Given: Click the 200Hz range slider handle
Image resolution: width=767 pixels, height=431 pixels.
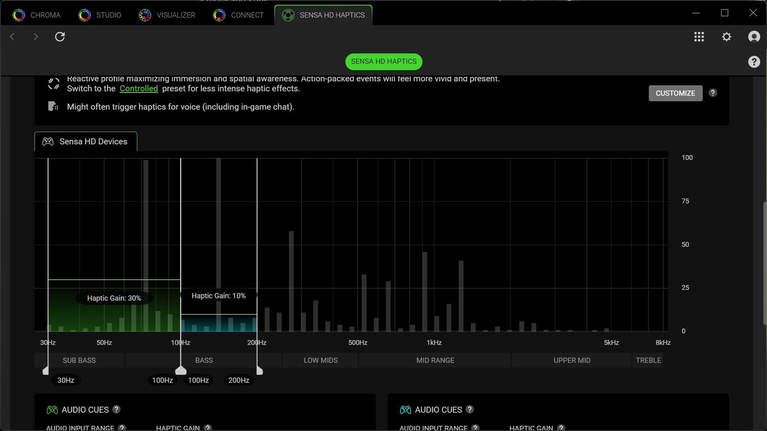Looking at the screenshot, I should click(259, 371).
